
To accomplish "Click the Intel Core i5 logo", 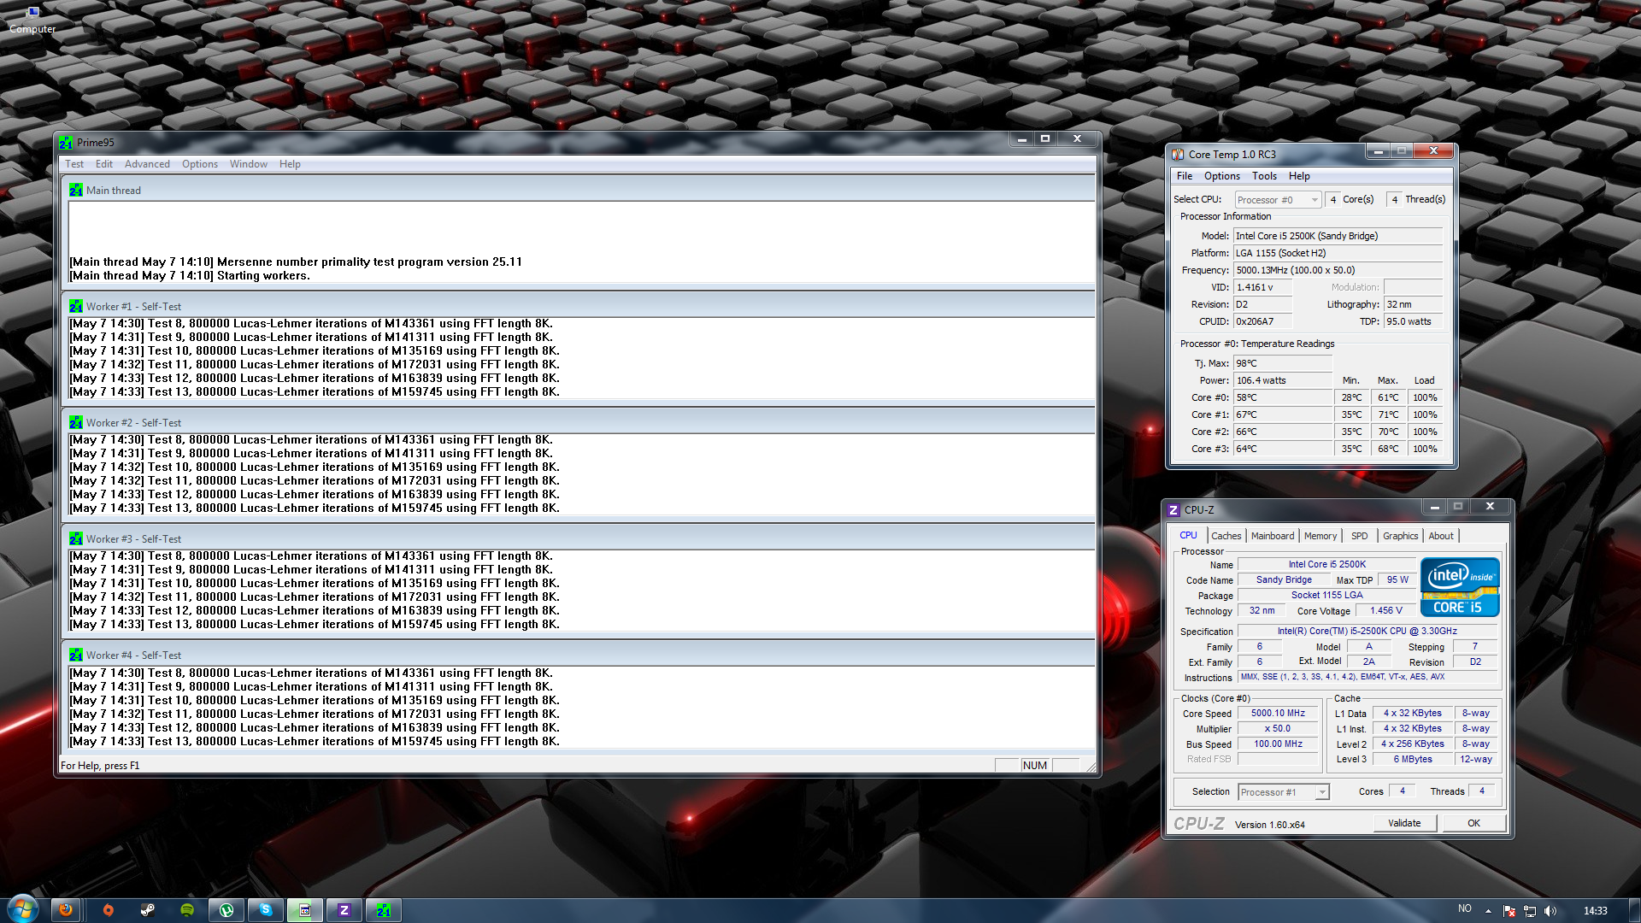I will 1460,587.
